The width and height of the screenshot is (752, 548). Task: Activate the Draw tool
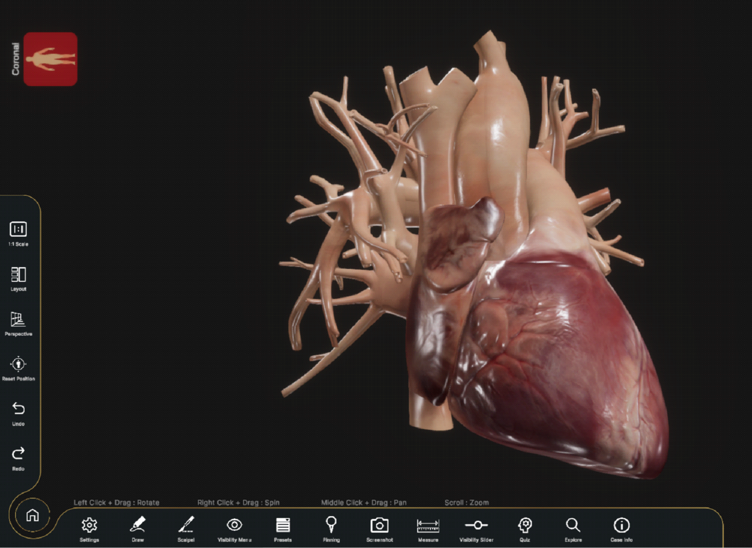pyautogui.click(x=138, y=526)
